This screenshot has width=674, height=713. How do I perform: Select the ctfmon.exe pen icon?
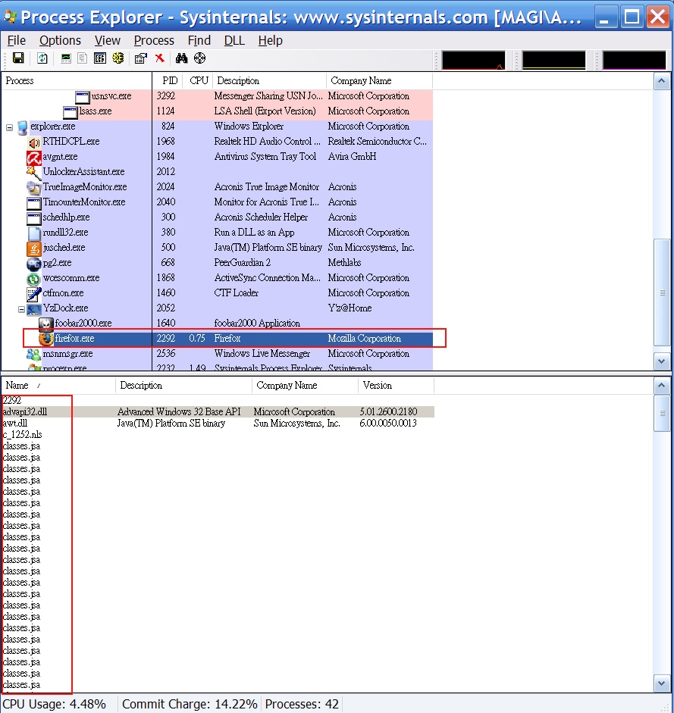tap(33, 293)
